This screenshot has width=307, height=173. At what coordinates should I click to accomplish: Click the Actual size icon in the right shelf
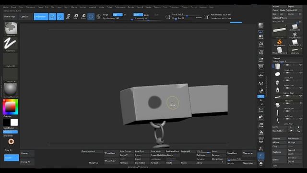pyautogui.click(x=261, y=52)
